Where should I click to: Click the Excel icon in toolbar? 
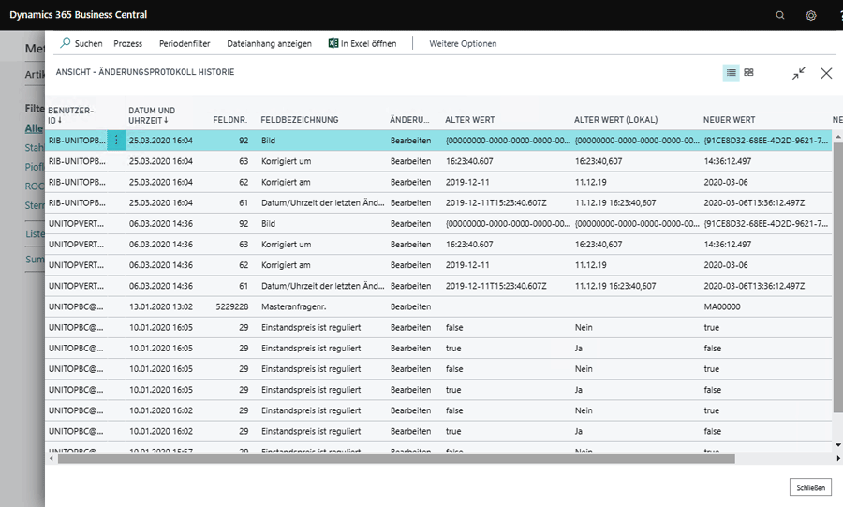coord(333,43)
